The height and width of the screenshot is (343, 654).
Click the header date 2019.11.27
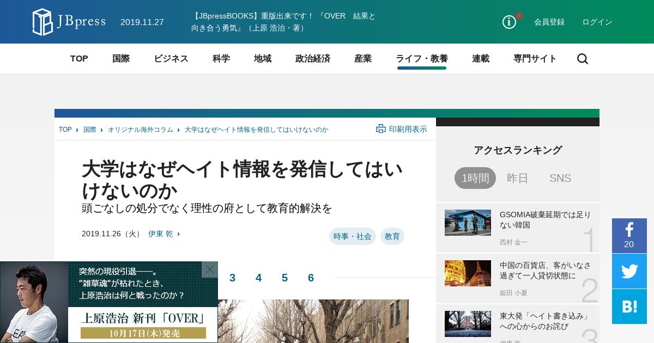(142, 22)
